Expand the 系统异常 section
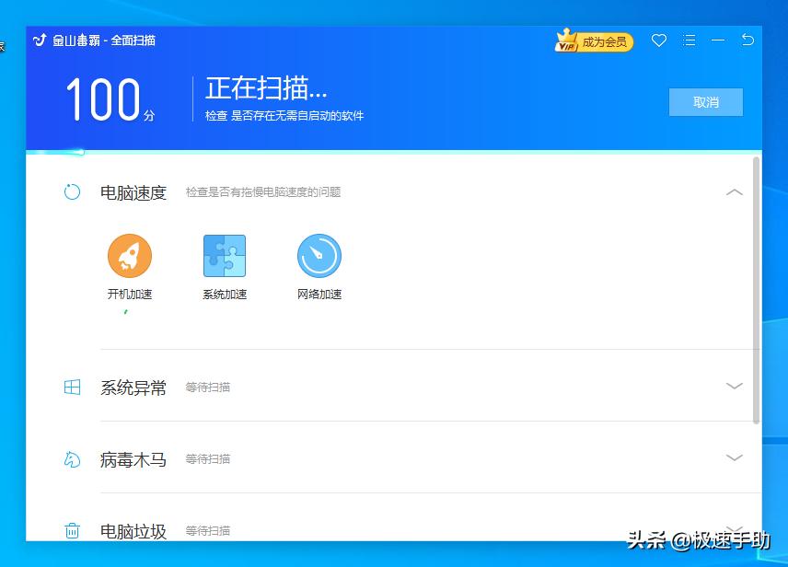This screenshot has width=788, height=567. (x=735, y=387)
